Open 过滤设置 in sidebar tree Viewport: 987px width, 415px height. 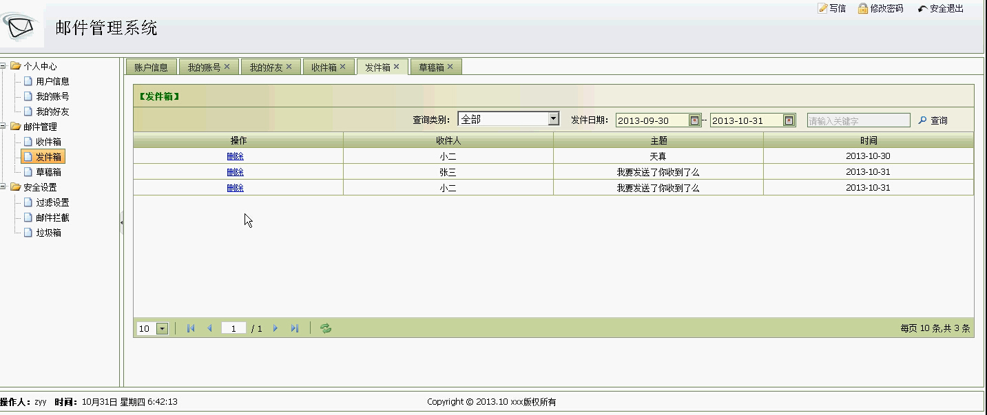coord(52,202)
